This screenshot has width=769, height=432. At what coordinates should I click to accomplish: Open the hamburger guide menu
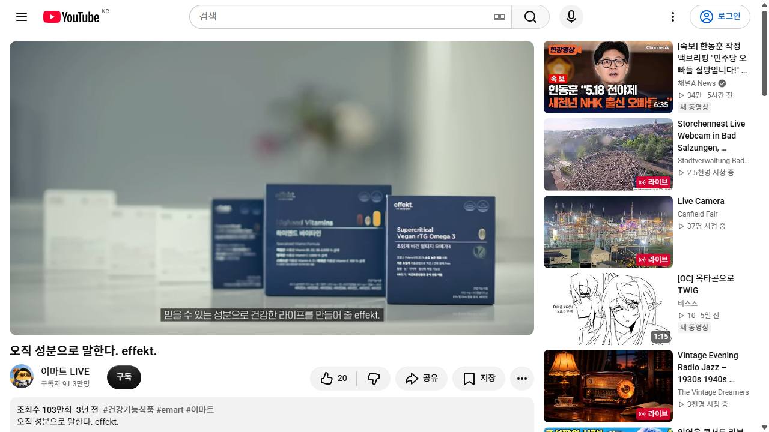[22, 17]
